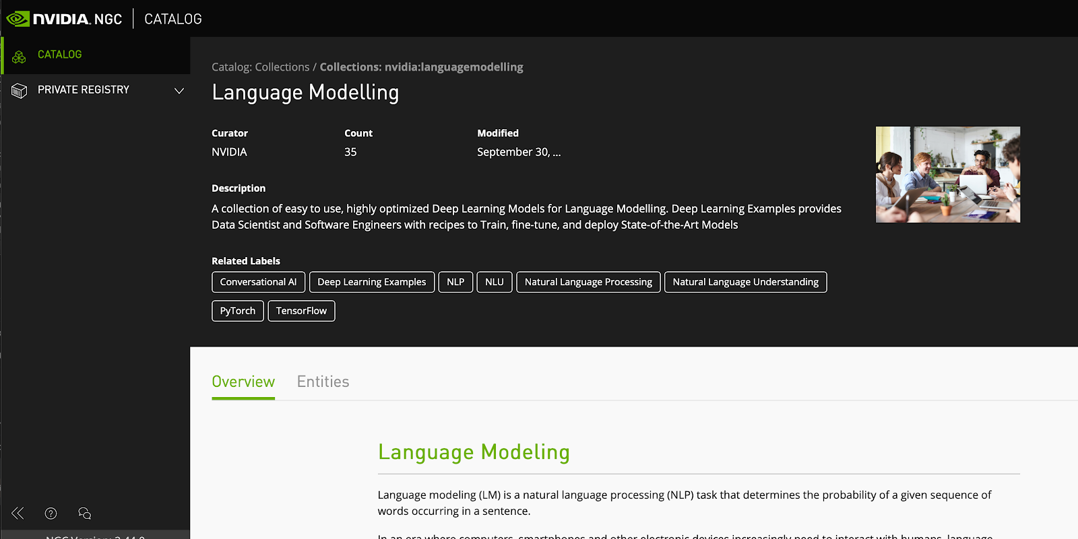Screen dimensions: 1078x539
Task: Click the Catalog cubes icon in sidebar
Action: pos(19,57)
